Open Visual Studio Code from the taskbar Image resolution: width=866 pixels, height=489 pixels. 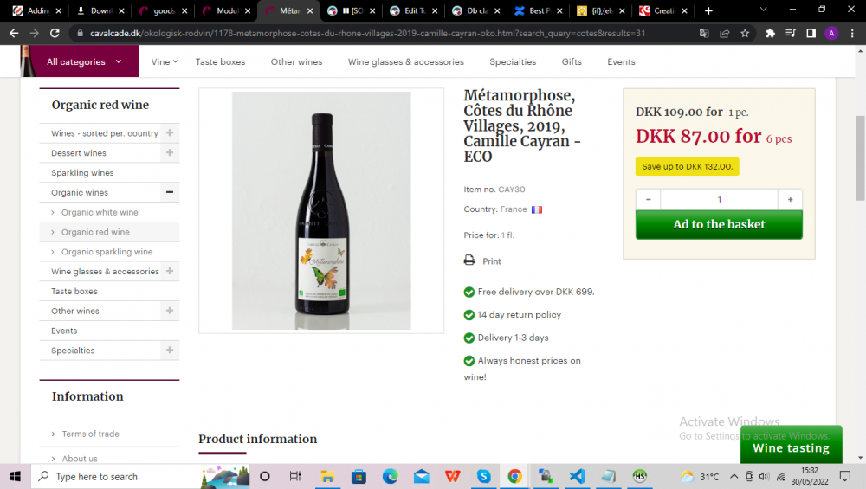pyautogui.click(x=578, y=476)
